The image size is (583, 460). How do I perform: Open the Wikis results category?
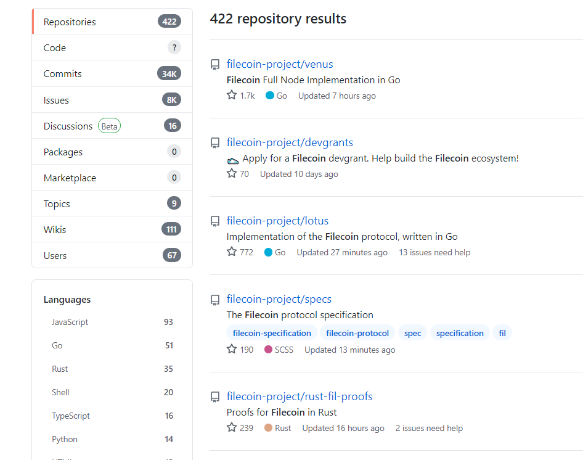[x=112, y=229]
